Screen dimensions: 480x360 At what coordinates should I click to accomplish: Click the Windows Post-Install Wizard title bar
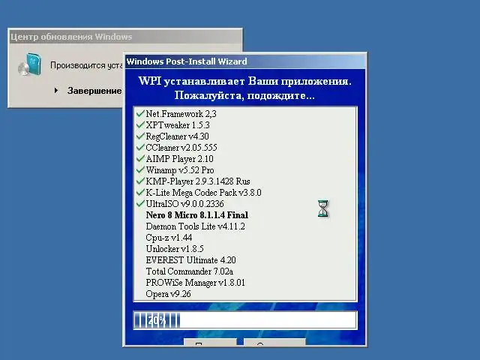pos(245,61)
